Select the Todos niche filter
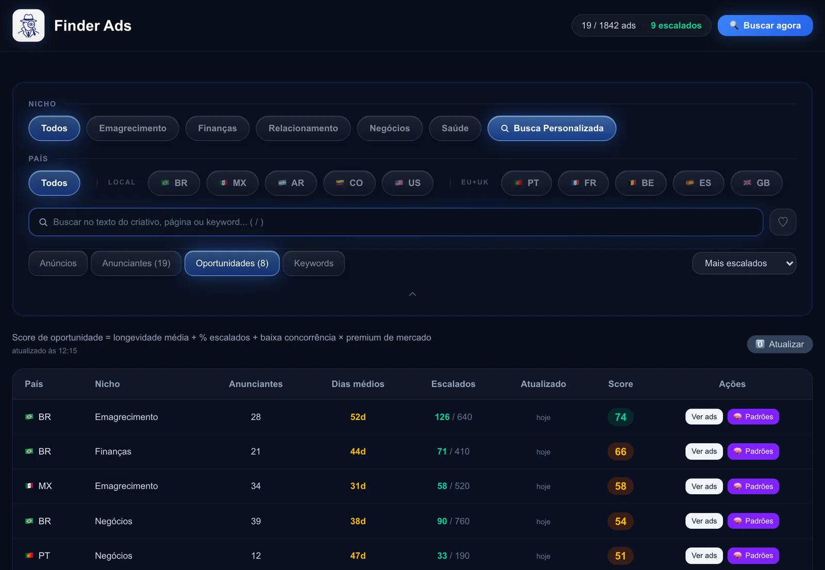The image size is (825, 570). click(x=54, y=128)
